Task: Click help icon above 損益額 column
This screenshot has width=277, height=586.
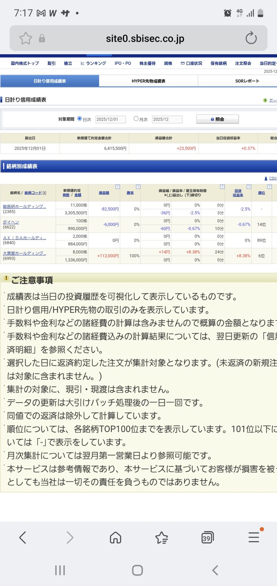Action: [118, 187]
